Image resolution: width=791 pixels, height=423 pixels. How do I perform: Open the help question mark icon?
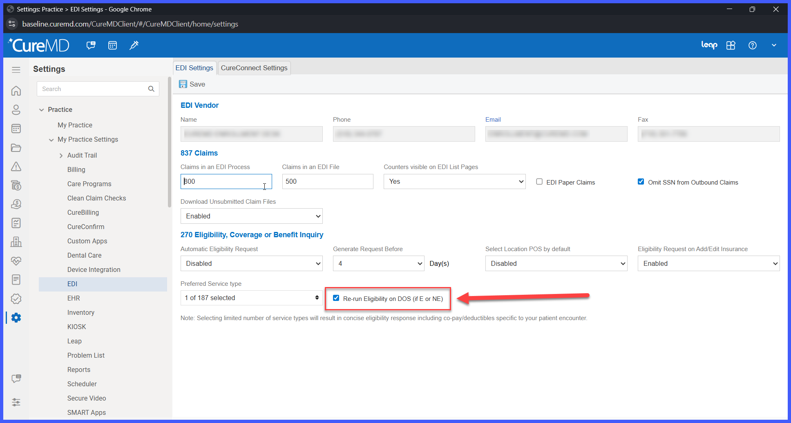(752, 45)
